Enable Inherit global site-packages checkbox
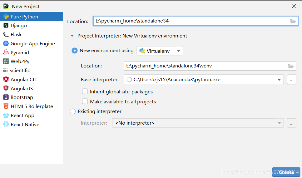The height and width of the screenshot is (178, 302). point(85,91)
